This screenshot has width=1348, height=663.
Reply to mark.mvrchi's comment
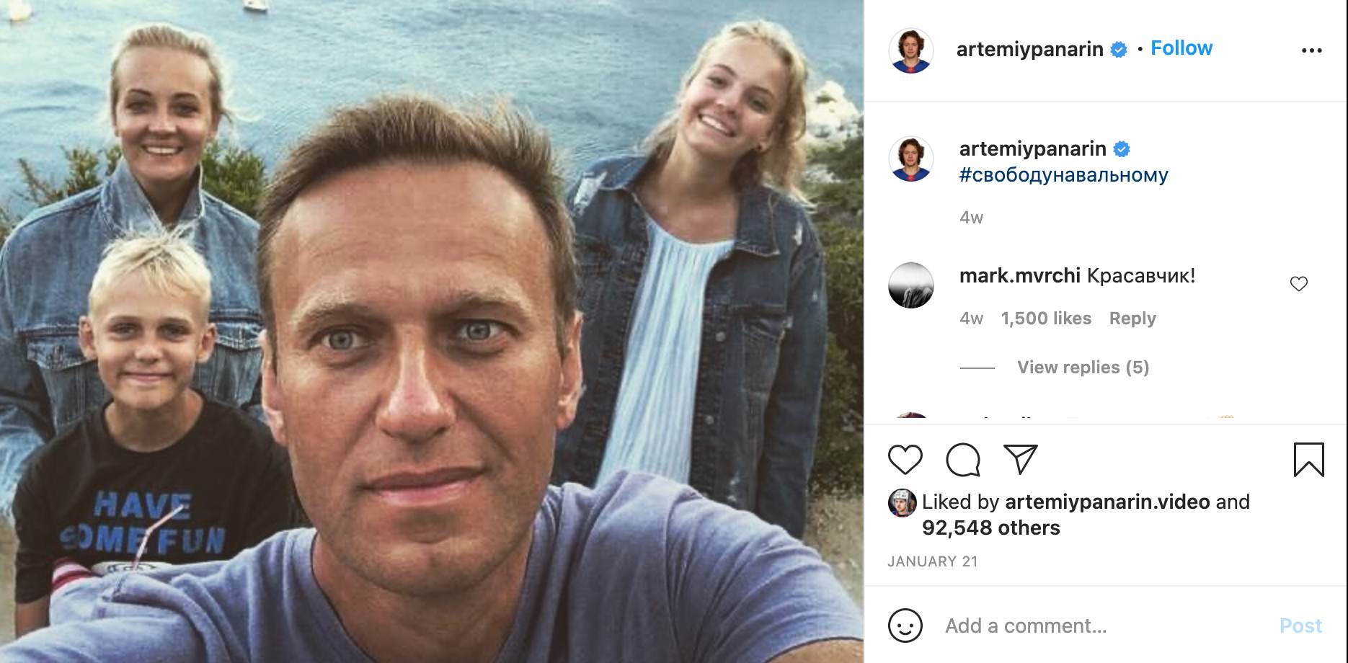pyautogui.click(x=1132, y=319)
